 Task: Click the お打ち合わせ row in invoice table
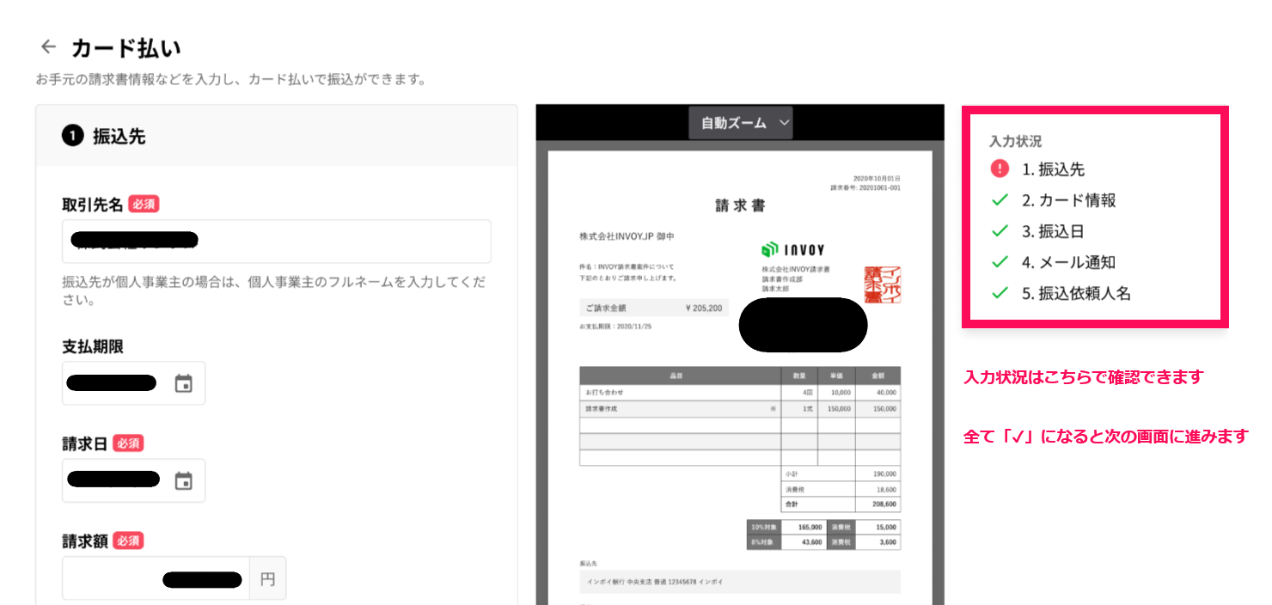click(740, 392)
